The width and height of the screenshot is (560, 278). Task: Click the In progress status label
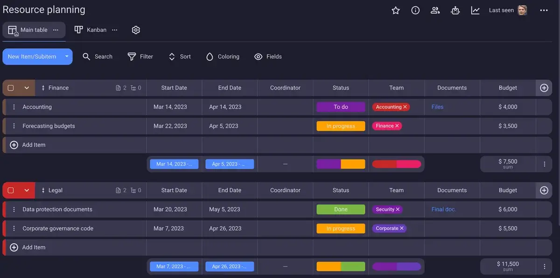click(341, 125)
